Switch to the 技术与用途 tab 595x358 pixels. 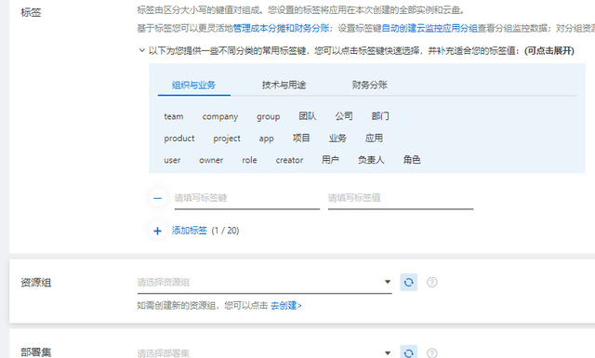tap(284, 85)
